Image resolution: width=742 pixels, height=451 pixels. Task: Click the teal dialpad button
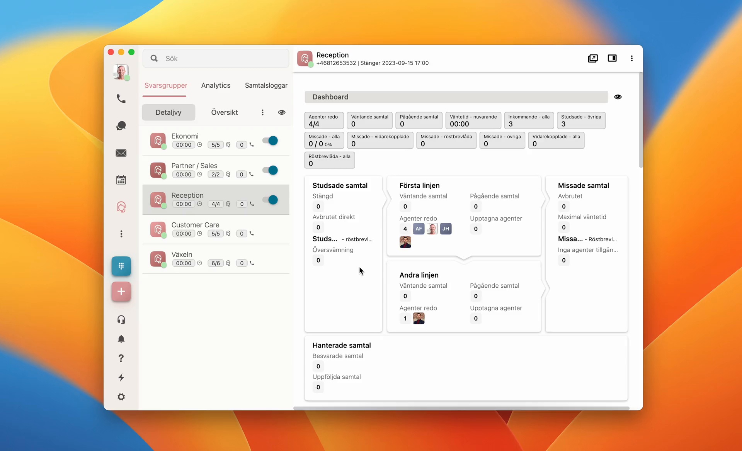(x=121, y=266)
